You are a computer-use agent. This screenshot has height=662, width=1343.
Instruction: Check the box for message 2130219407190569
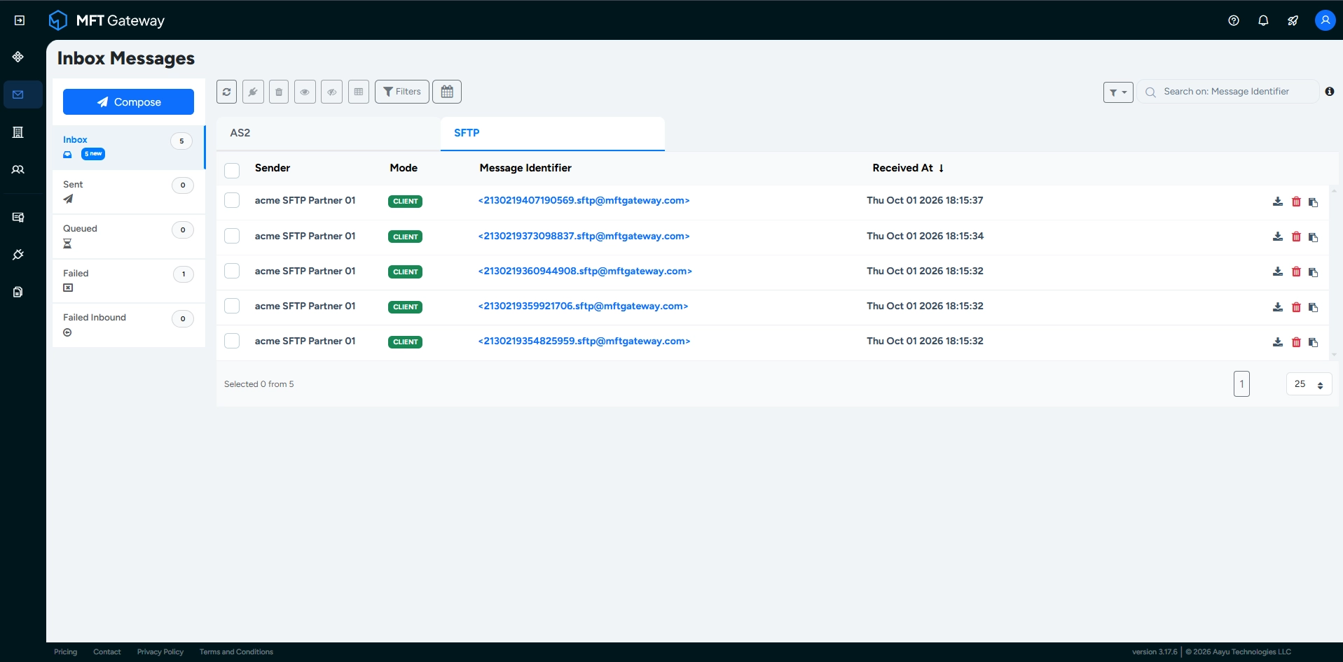coord(232,200)
